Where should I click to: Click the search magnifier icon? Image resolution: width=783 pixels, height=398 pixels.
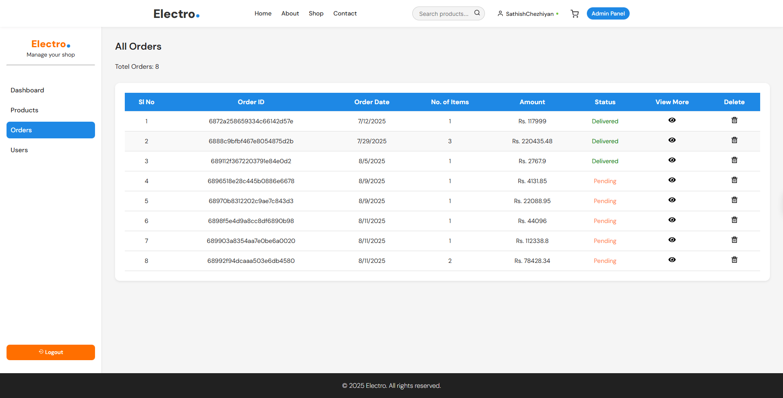coord(477,13)
